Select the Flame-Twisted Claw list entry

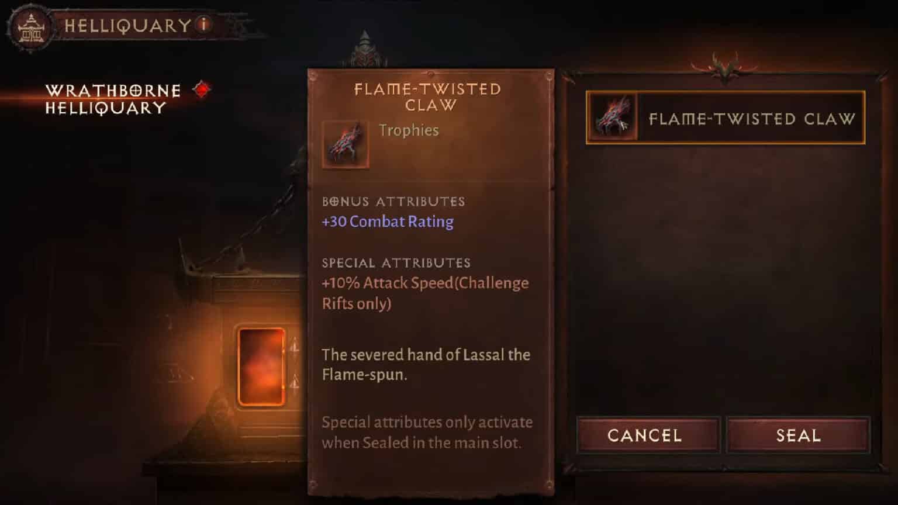[x=726, y=117]
